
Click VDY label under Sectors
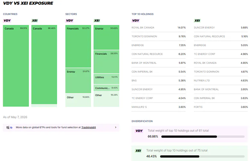click(69, 21)
